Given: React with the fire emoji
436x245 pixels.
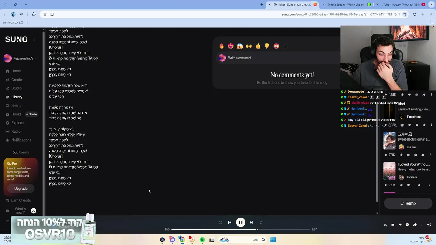Looking at the screenshot, I should coord(222,46).
